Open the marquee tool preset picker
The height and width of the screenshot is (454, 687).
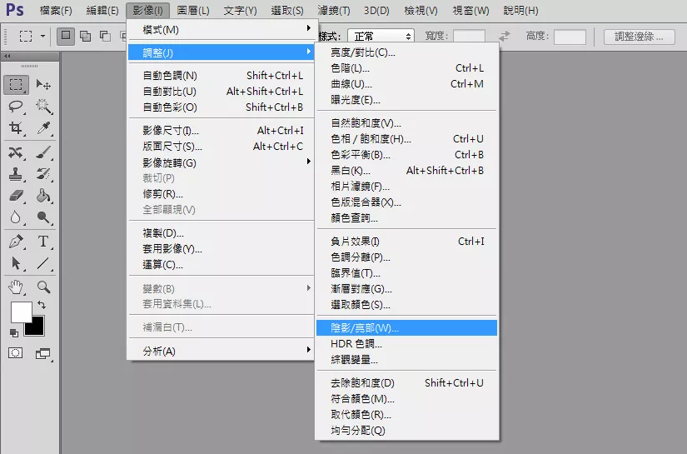coord(30,36)
